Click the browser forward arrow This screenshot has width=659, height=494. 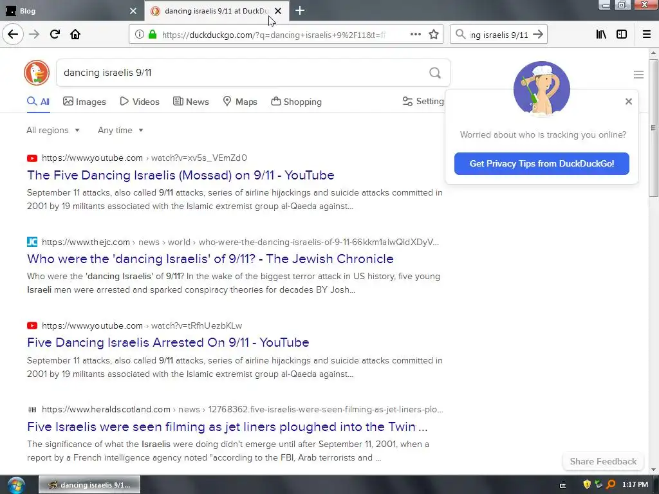34,34
